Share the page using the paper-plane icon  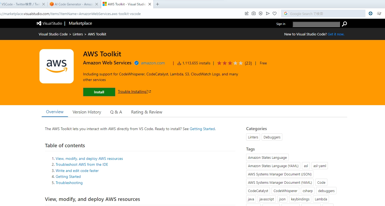click(268, 13)
